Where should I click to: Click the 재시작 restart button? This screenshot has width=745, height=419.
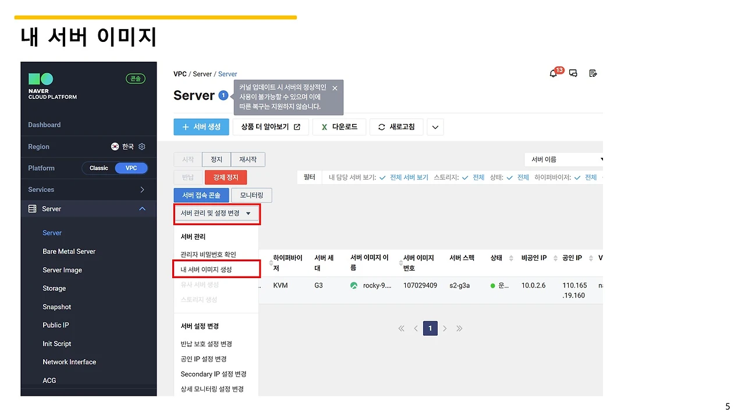248,159
